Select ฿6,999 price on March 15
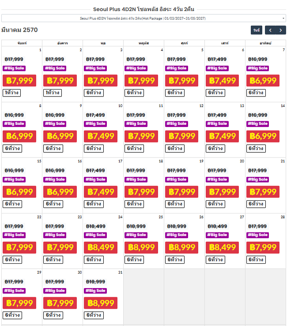This screenshot has height=326, width=287. point(19,192)
